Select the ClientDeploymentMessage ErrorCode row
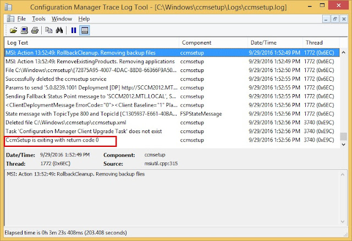Image resolution: width=352 pixels, height=241 pixels. (172, 105)
